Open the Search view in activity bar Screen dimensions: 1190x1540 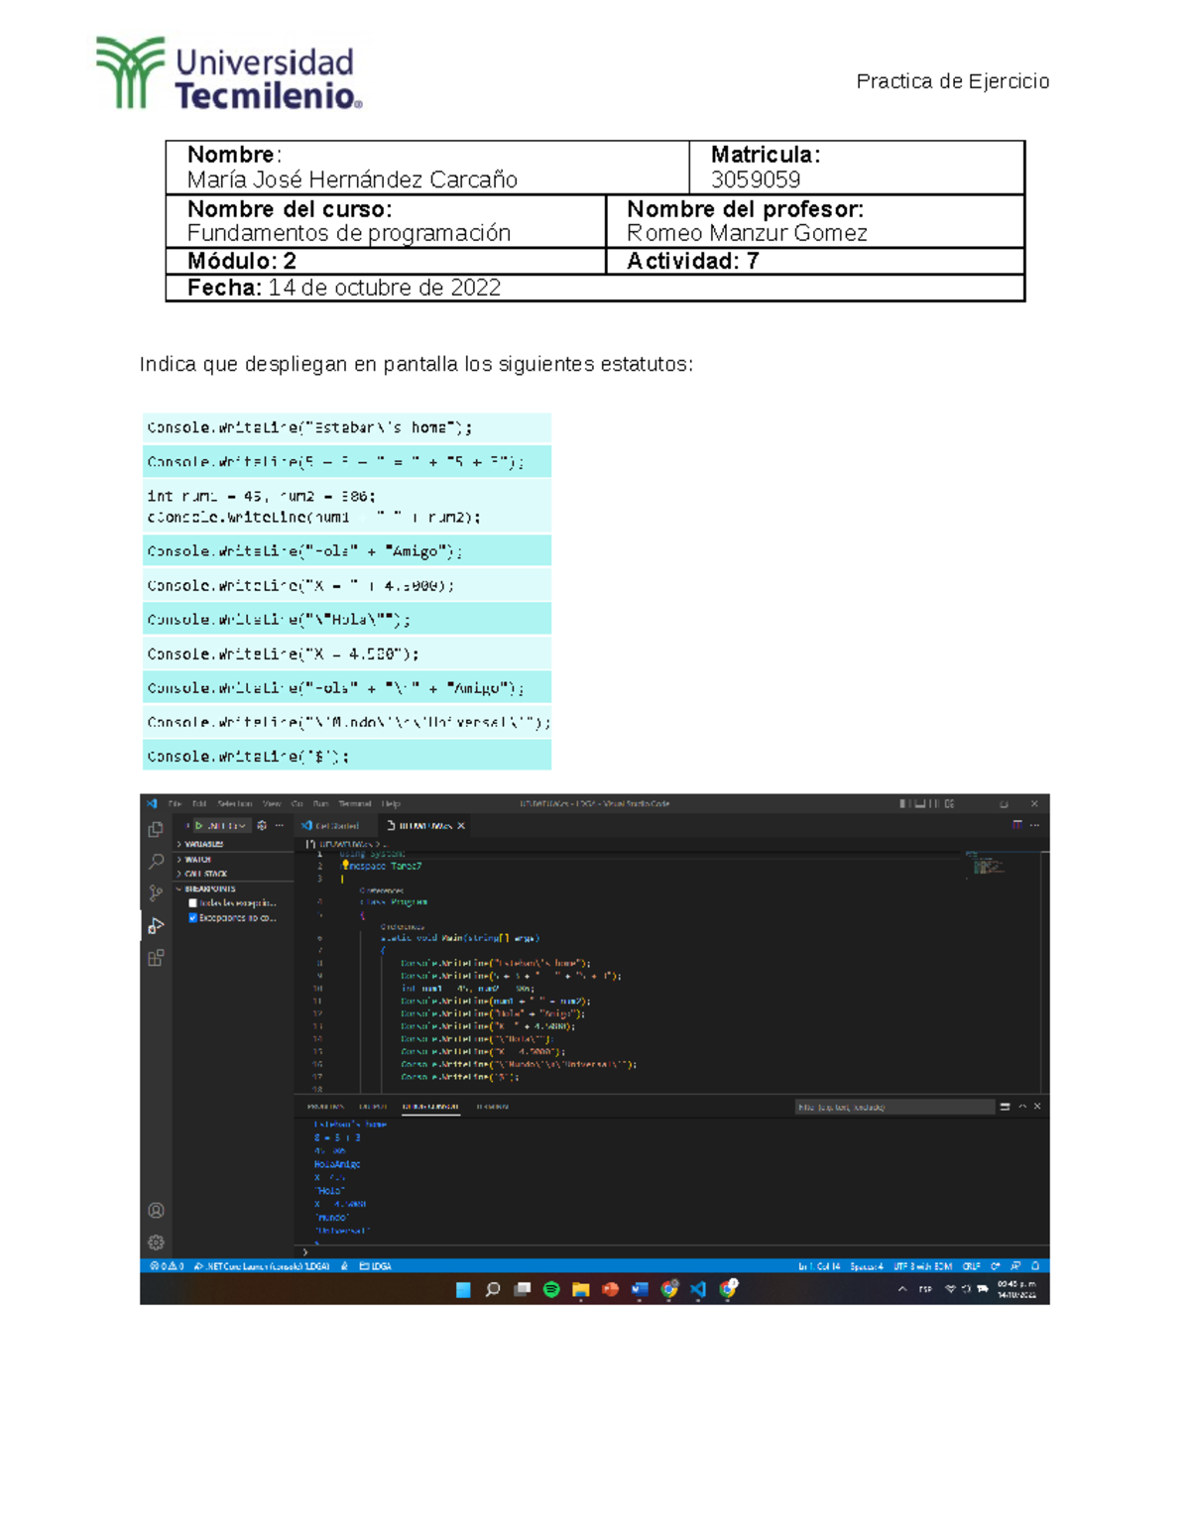pyautogui.click(x=156, y=862)
